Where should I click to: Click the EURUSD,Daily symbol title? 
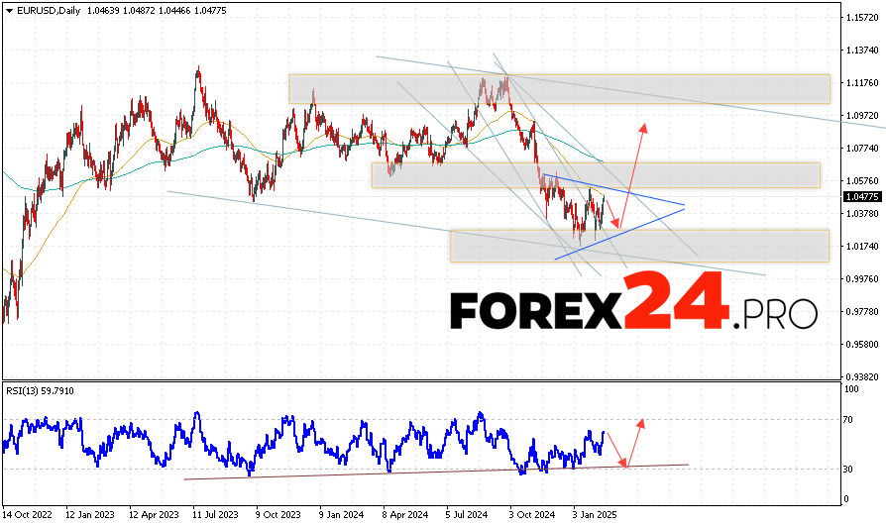(x=49, y=11)
